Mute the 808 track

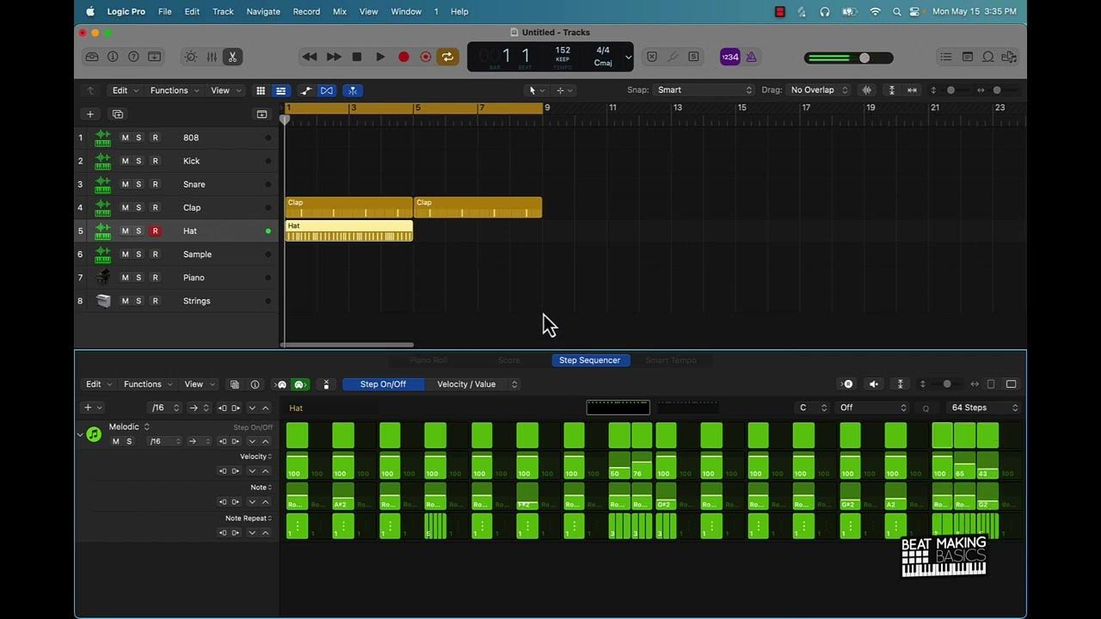tap(125, 138)
